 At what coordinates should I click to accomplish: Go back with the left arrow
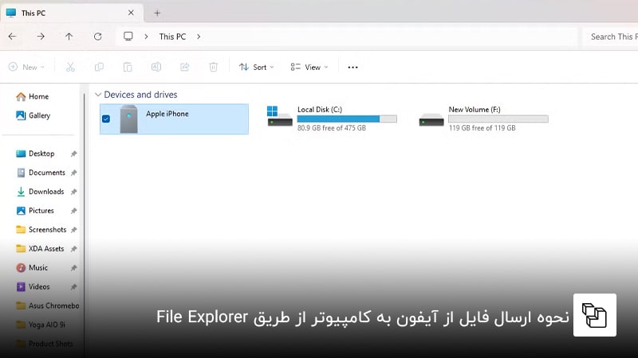click(12, 37)
